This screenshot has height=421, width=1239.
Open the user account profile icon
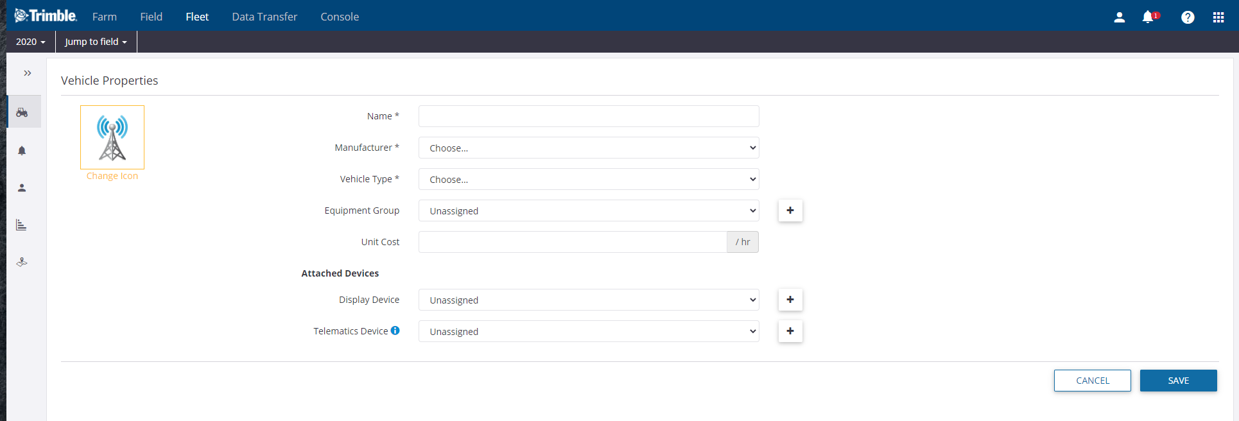[x=1119, y=17]
